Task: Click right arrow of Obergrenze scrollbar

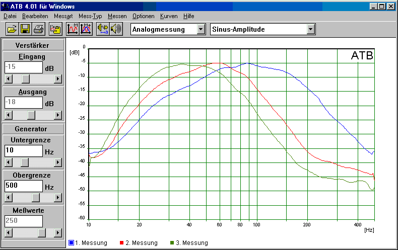Action: [58, 198]
